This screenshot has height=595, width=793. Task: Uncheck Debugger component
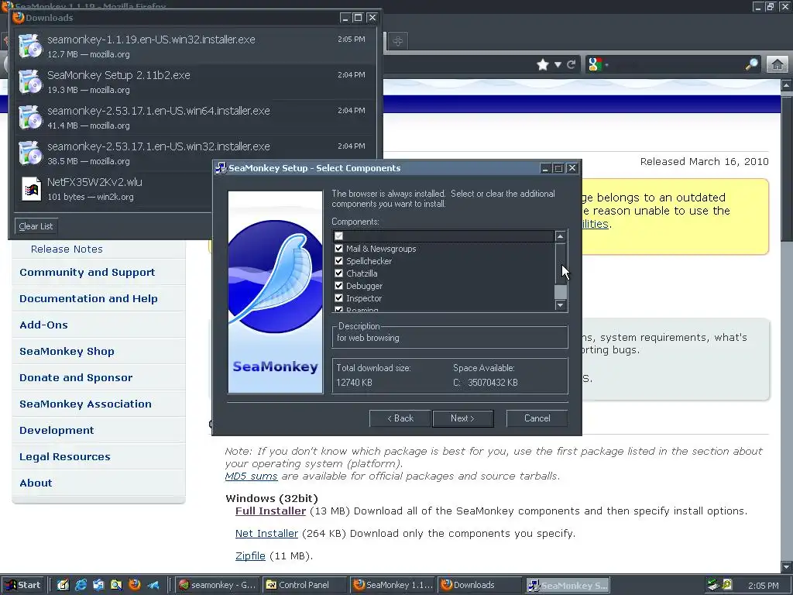point(339,285)
